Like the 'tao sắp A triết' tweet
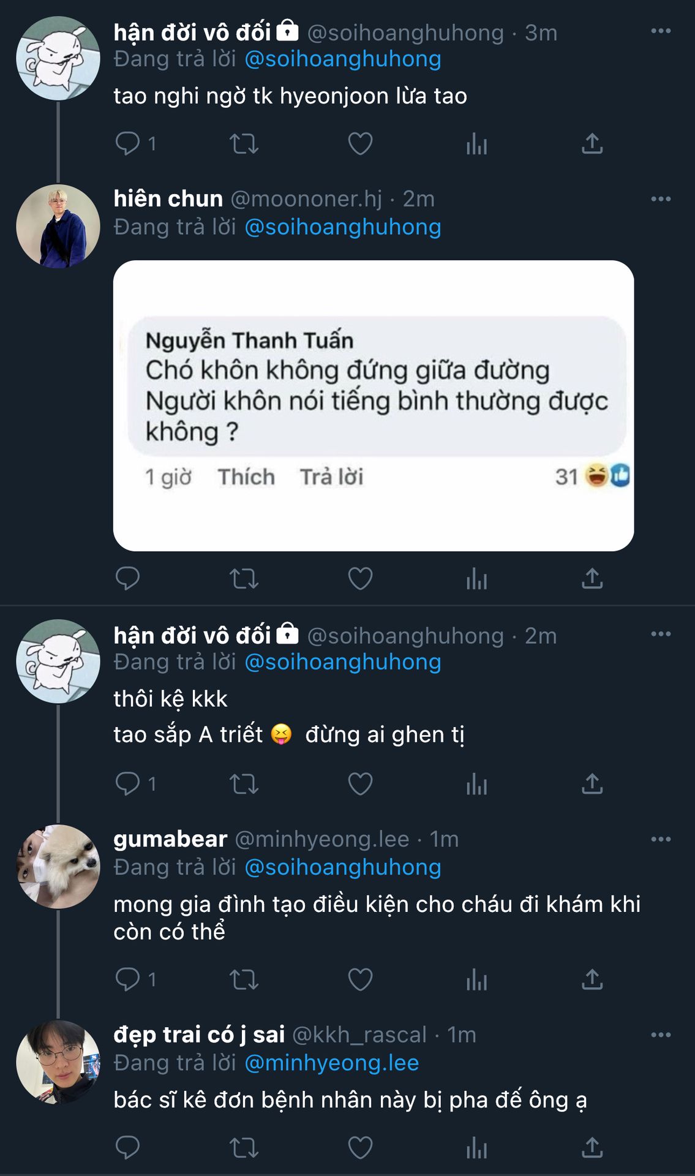Viewport: 695px width, 1176px height. pyautogui.click(x=360, y=783)
